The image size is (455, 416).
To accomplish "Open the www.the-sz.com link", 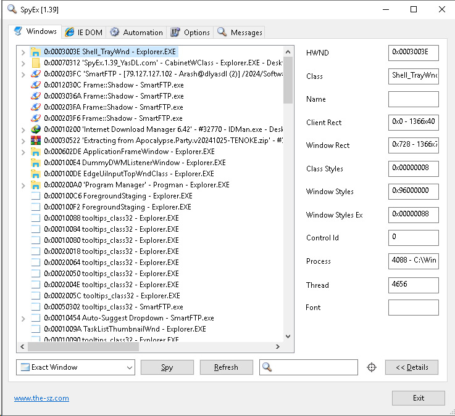I will (x=41, y=398).
